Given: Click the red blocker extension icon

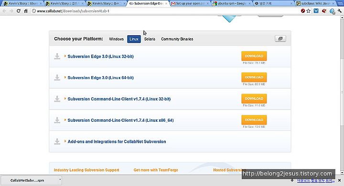Looking at the screenshot, I should (303, 10).
